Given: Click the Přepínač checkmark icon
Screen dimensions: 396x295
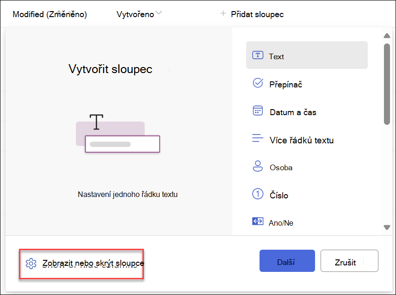Looking at the screenshot, I should [x=258, y=83].
